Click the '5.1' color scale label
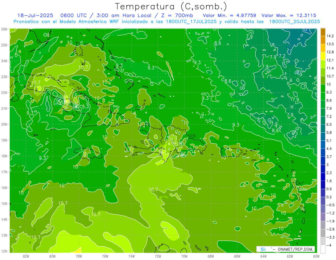Image resolution: width=336 pixels, height=260 pixels. click(x=329, y=141)
